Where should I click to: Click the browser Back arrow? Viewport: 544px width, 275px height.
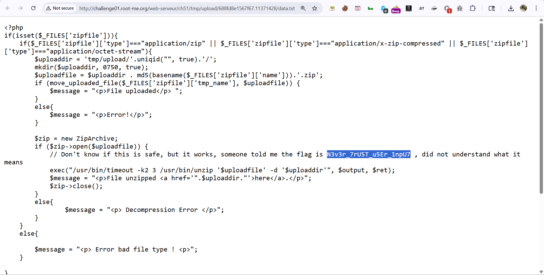point(8,8)
